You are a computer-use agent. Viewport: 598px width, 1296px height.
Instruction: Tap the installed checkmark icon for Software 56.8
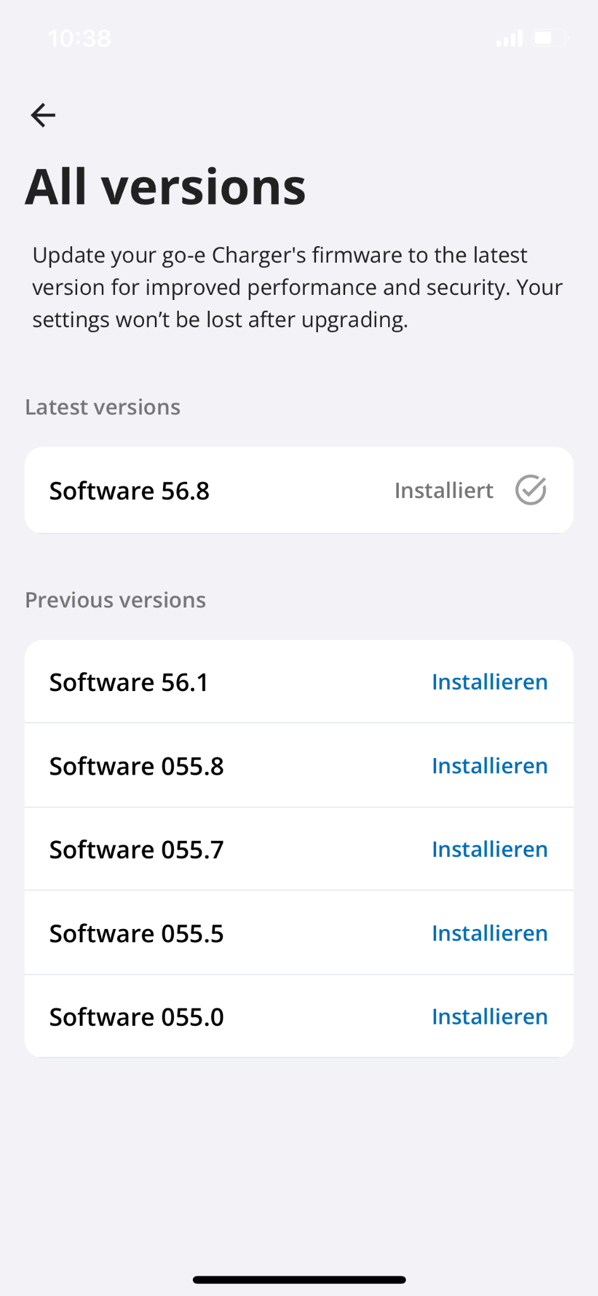point(530,490)
